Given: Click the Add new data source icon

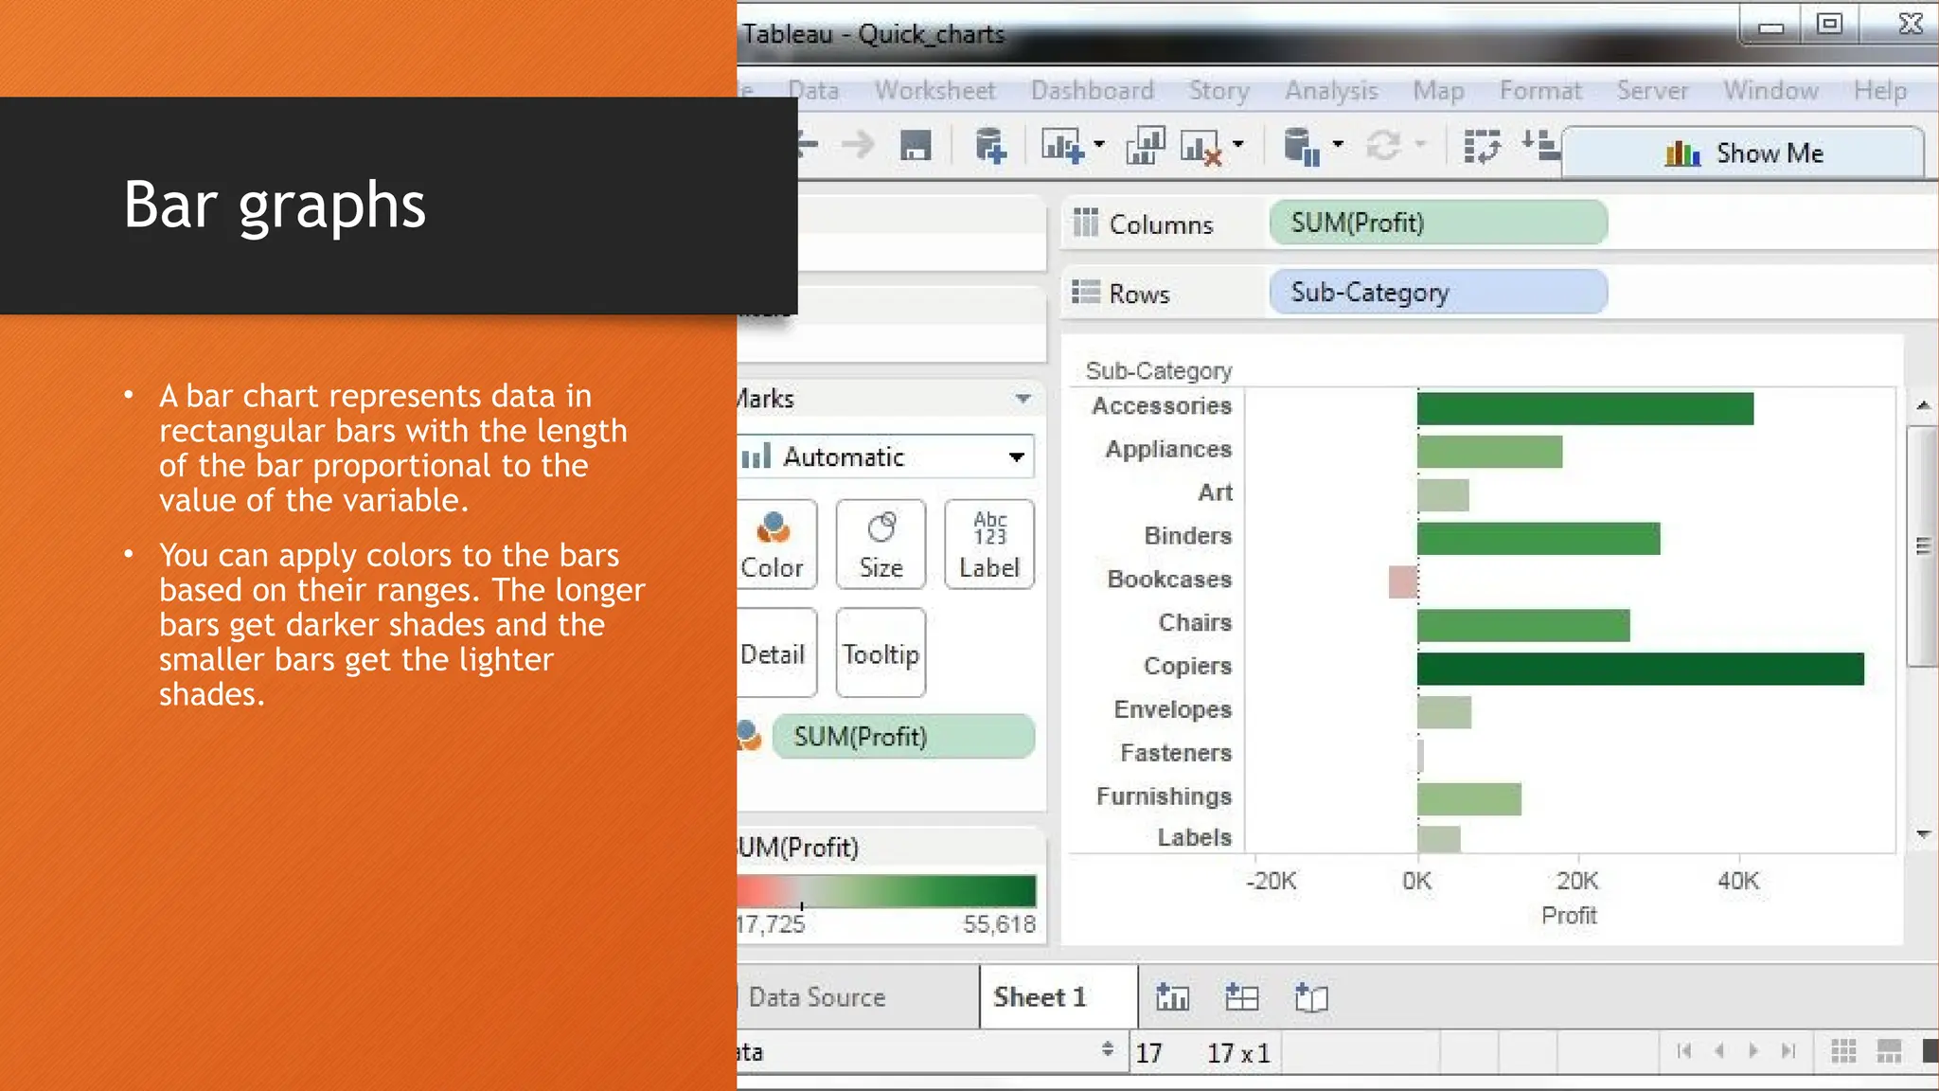Looking at the screenshot, I should coord(990,146).
